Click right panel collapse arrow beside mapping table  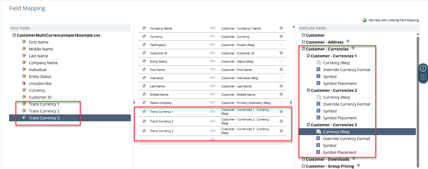pos(290,102)
